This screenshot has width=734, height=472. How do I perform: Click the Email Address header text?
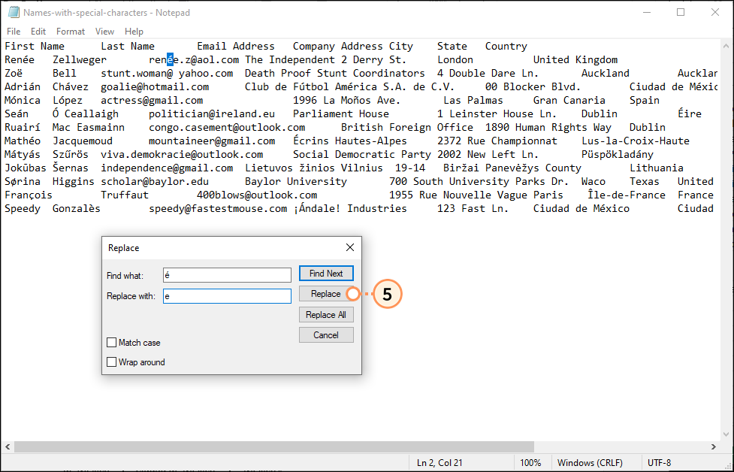236,47
